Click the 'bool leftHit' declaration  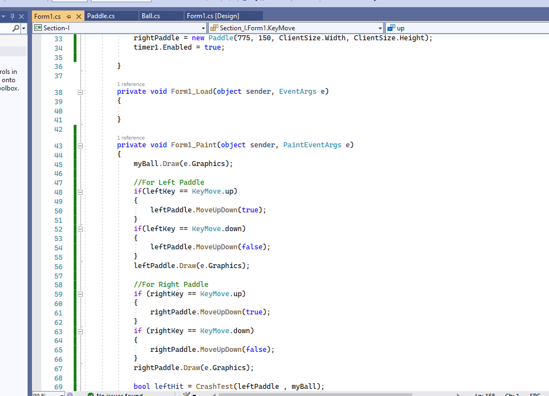tap(158, 386)
